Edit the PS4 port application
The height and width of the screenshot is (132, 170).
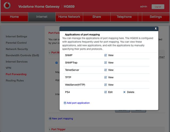tap(110, 92)
